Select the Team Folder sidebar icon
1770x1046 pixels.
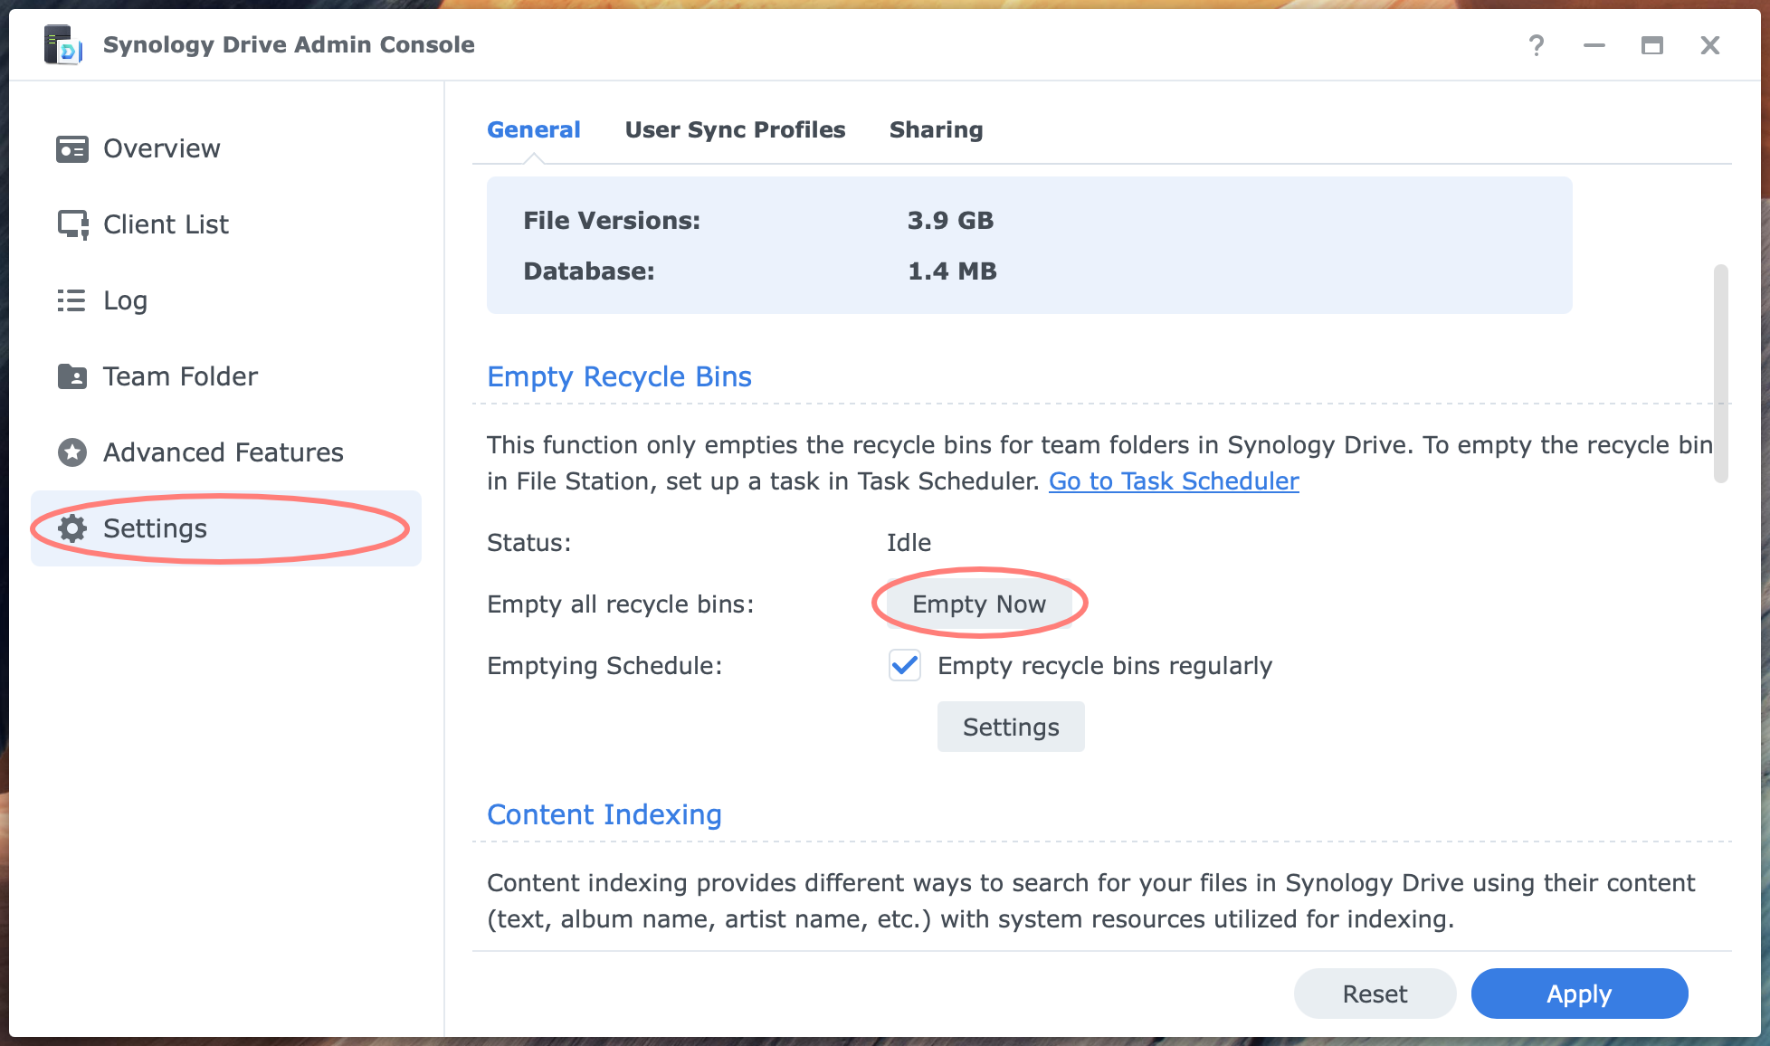74,376
